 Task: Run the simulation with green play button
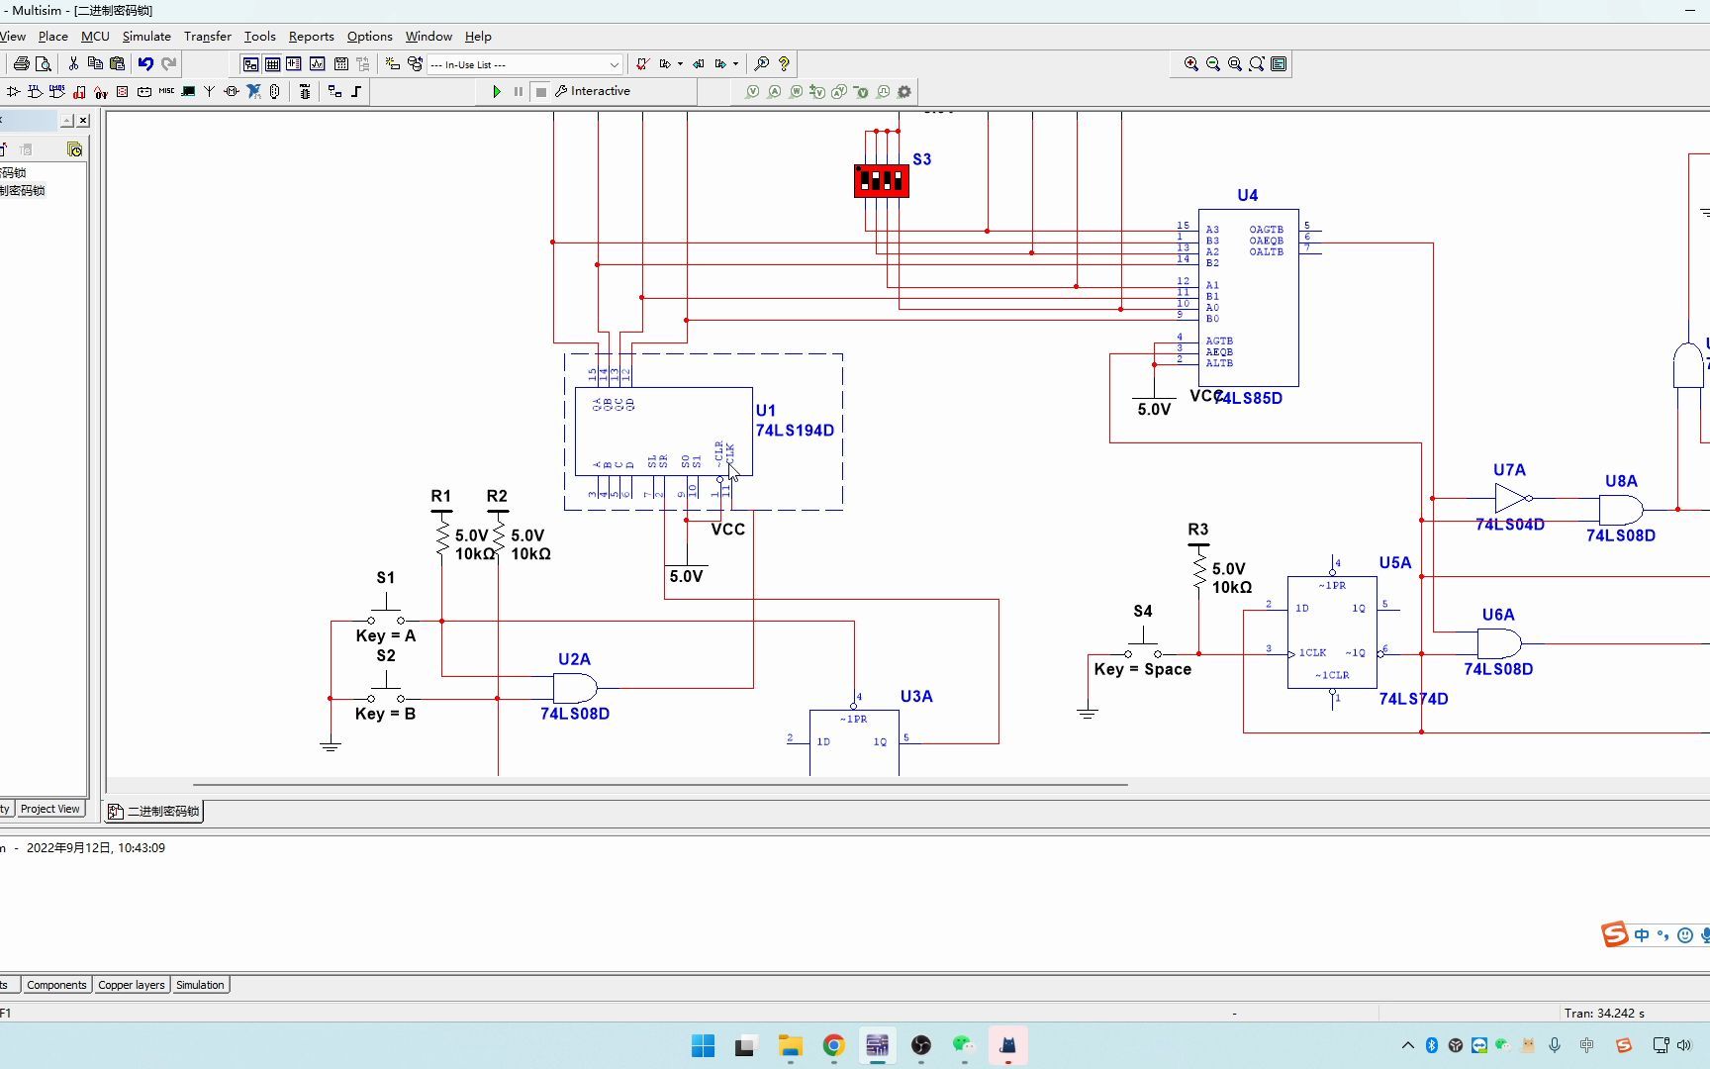click(x=497, y=91)
